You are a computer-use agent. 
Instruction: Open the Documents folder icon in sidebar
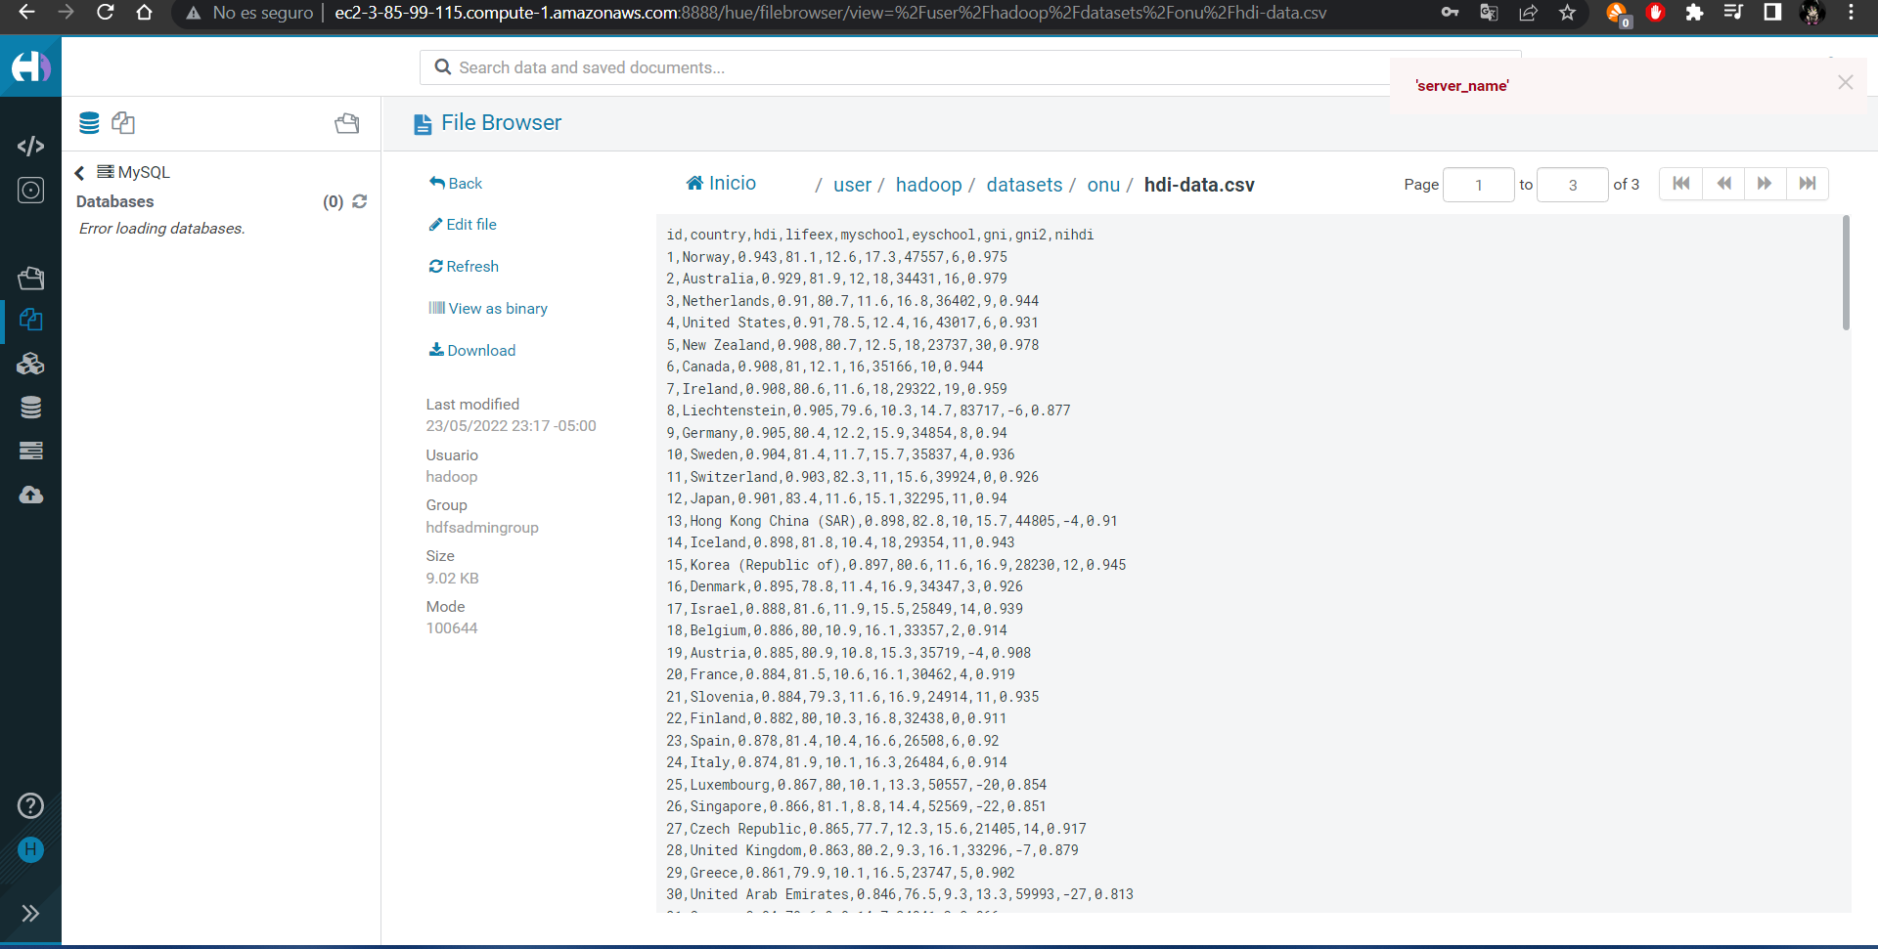click(30, 278)
